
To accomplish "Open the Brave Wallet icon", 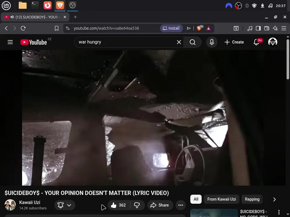I will pos(267,28).
